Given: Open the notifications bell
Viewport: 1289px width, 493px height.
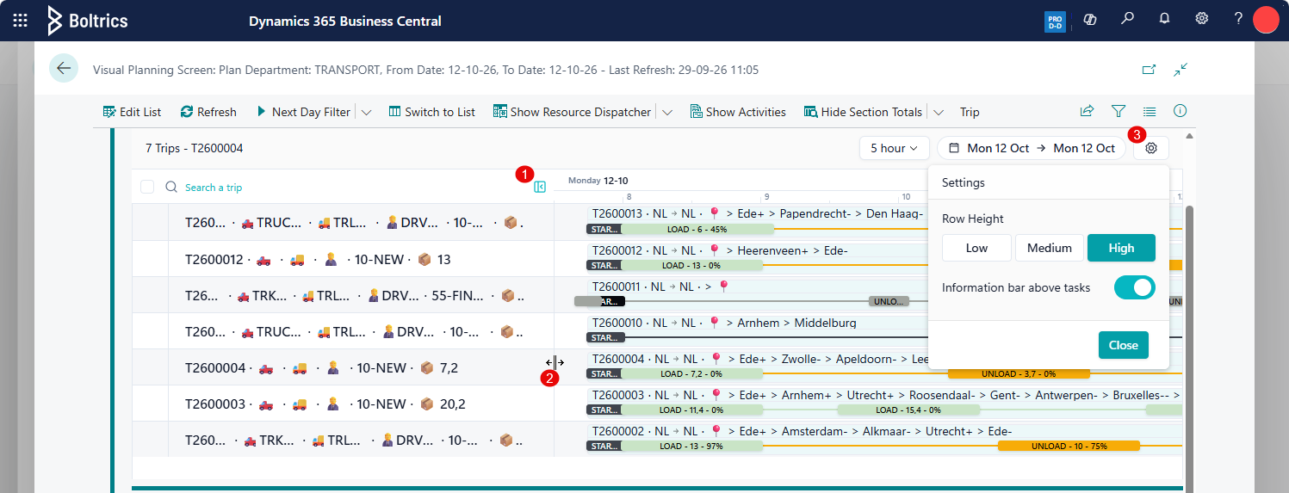Looking at the screenshot, I should click(x=1164, y=18).
